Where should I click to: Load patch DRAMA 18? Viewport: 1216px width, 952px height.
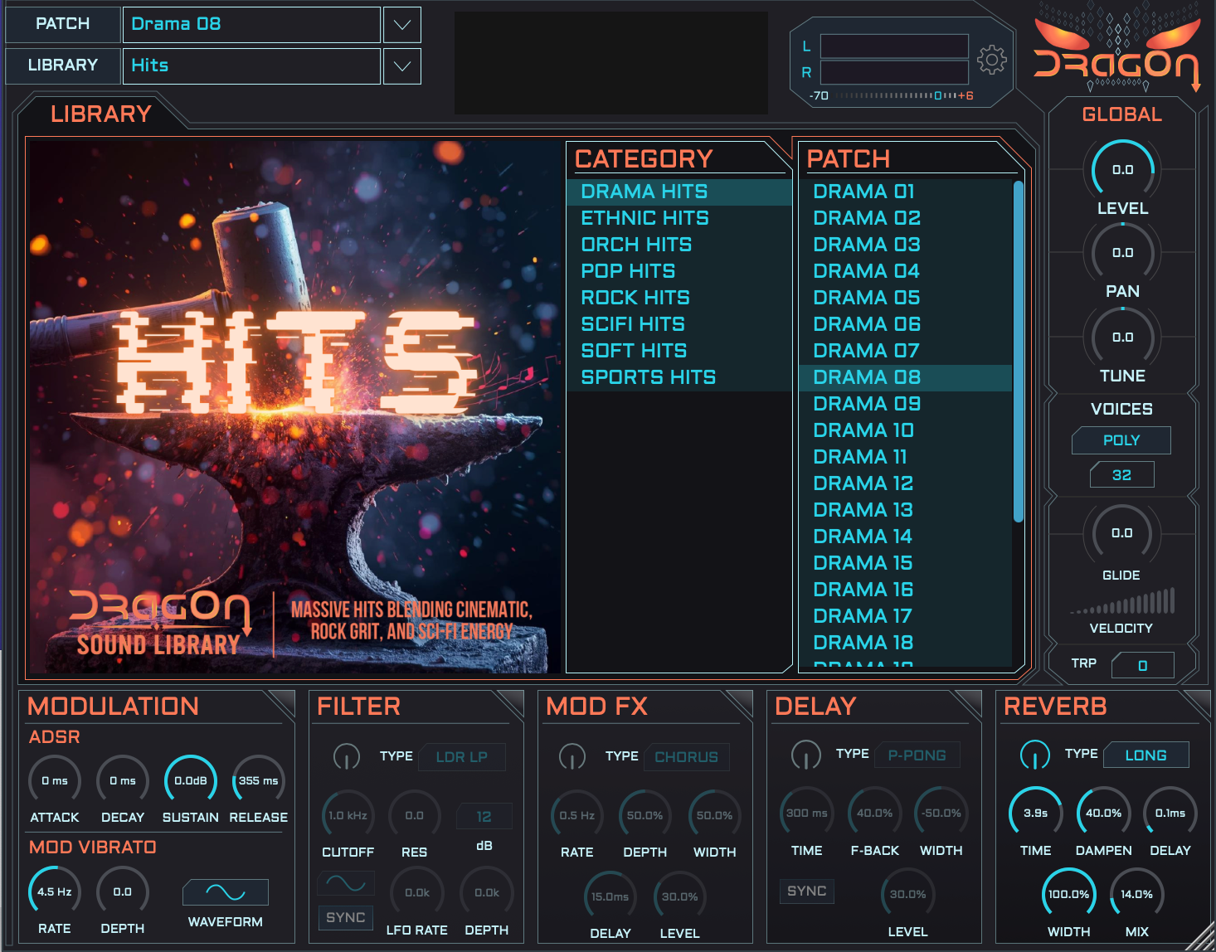(905, 643)
